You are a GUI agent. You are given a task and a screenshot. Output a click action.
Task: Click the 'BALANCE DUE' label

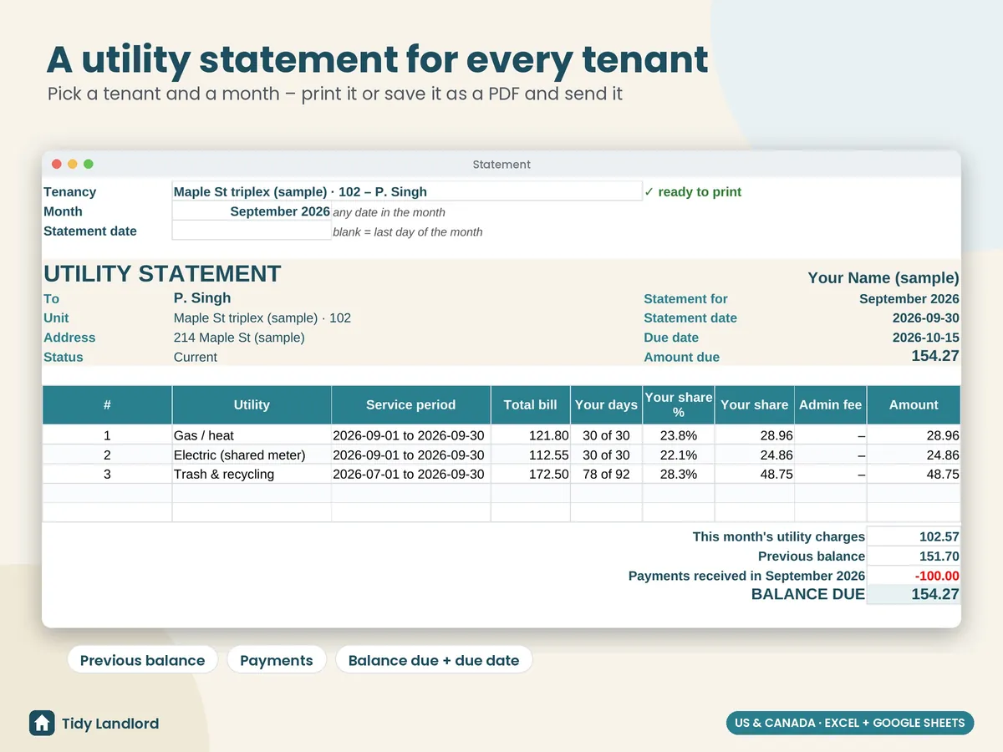coord(808,594)
